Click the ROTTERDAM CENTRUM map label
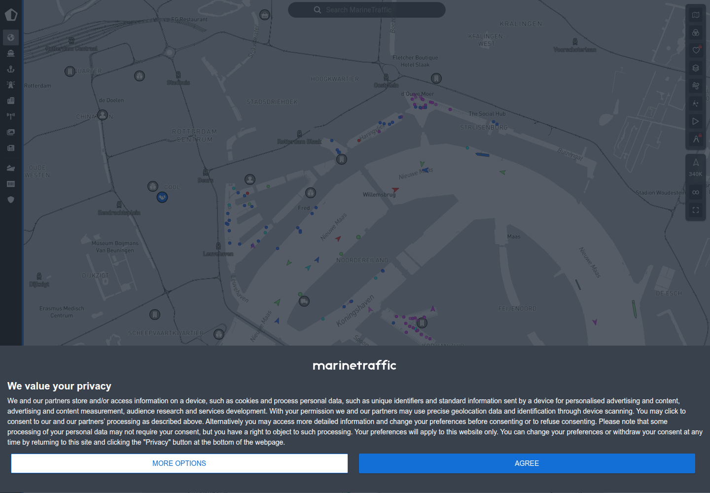The height and width of the screenshot is (493, 710). tap(194, 136)
